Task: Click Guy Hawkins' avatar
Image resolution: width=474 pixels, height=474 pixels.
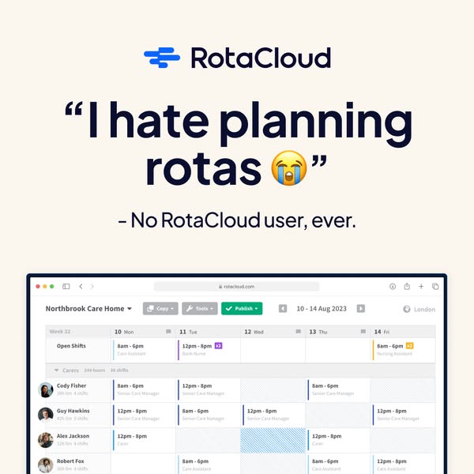Action: [45, 415]
